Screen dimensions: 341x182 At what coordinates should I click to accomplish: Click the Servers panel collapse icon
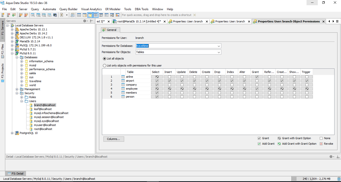pyautogui.click(x=92, y=21)
